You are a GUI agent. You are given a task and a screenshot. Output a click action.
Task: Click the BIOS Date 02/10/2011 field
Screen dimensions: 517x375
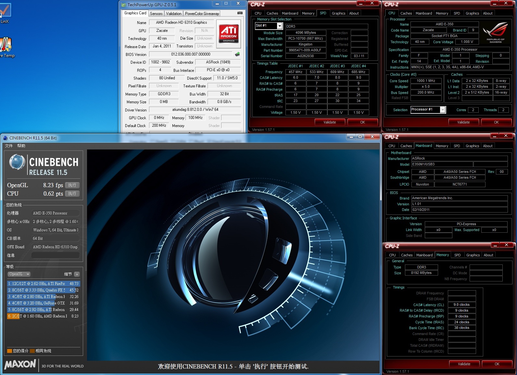(460, 210)
